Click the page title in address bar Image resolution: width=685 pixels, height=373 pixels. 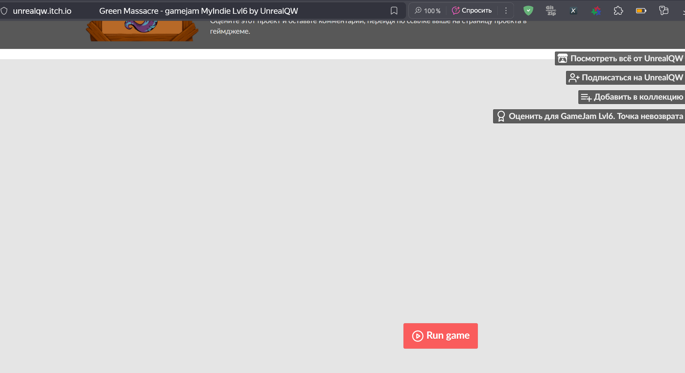198,11
